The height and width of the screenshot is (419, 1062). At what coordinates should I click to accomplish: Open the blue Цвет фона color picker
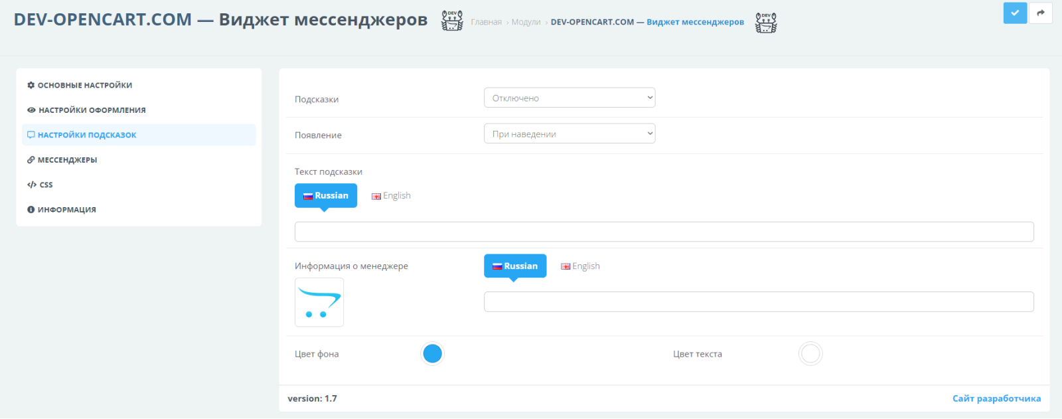click(433, 353)
